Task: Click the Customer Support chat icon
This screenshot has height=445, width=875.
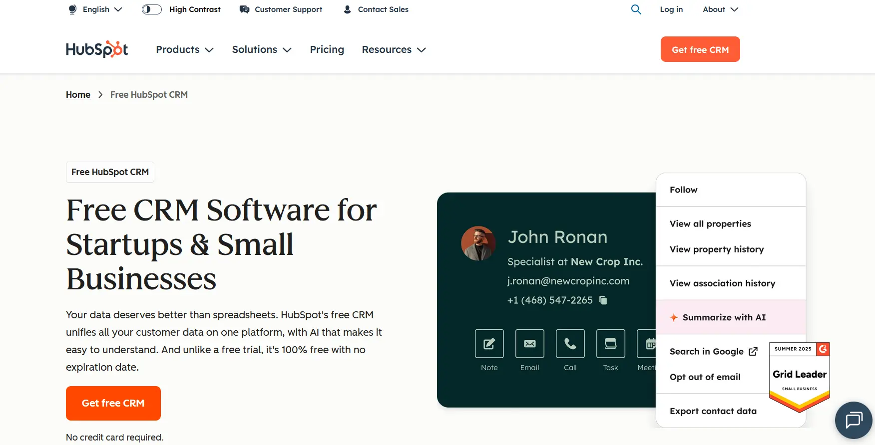Action: [x=244, y=9]
